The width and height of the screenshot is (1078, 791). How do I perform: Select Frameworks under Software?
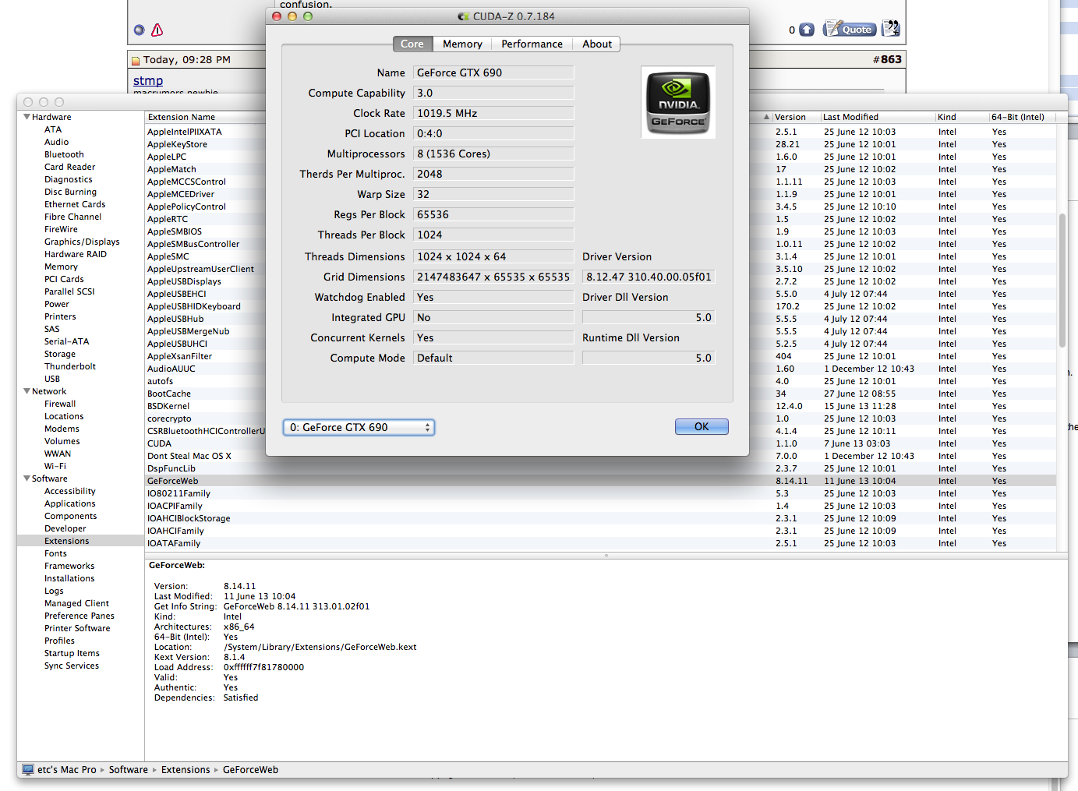pyautogui.click(x=69, y=566)
